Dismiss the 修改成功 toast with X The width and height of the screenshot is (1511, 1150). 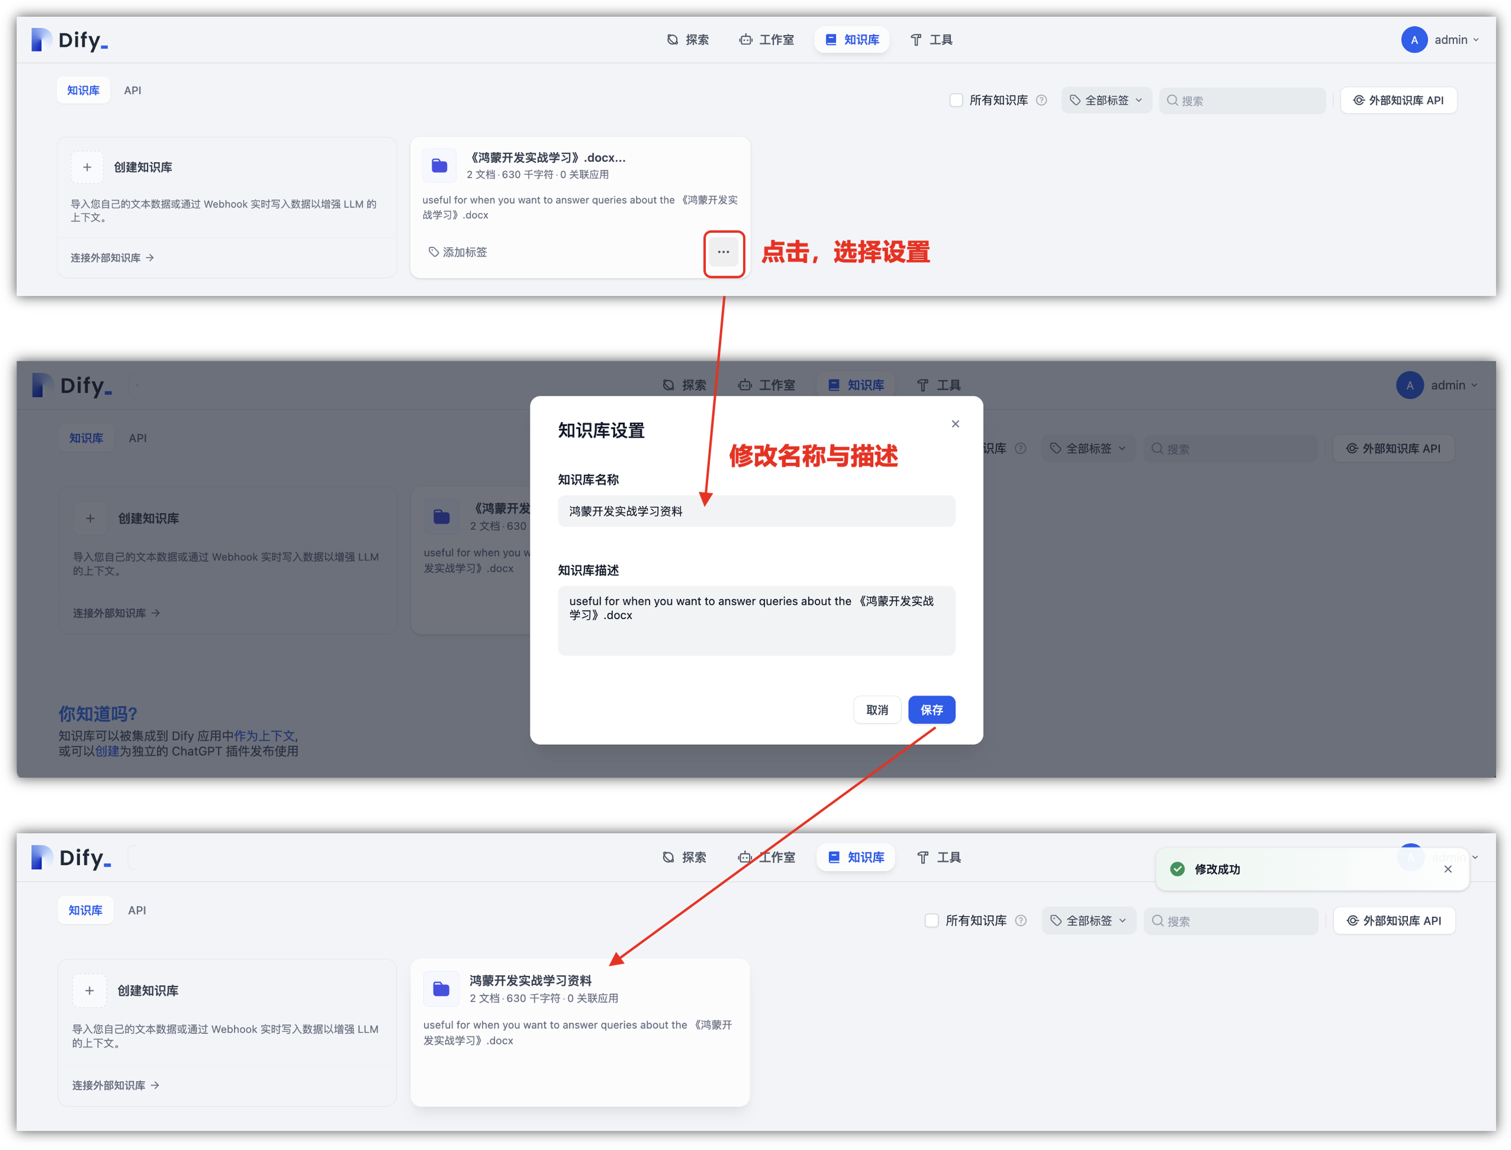(1447, 869)
